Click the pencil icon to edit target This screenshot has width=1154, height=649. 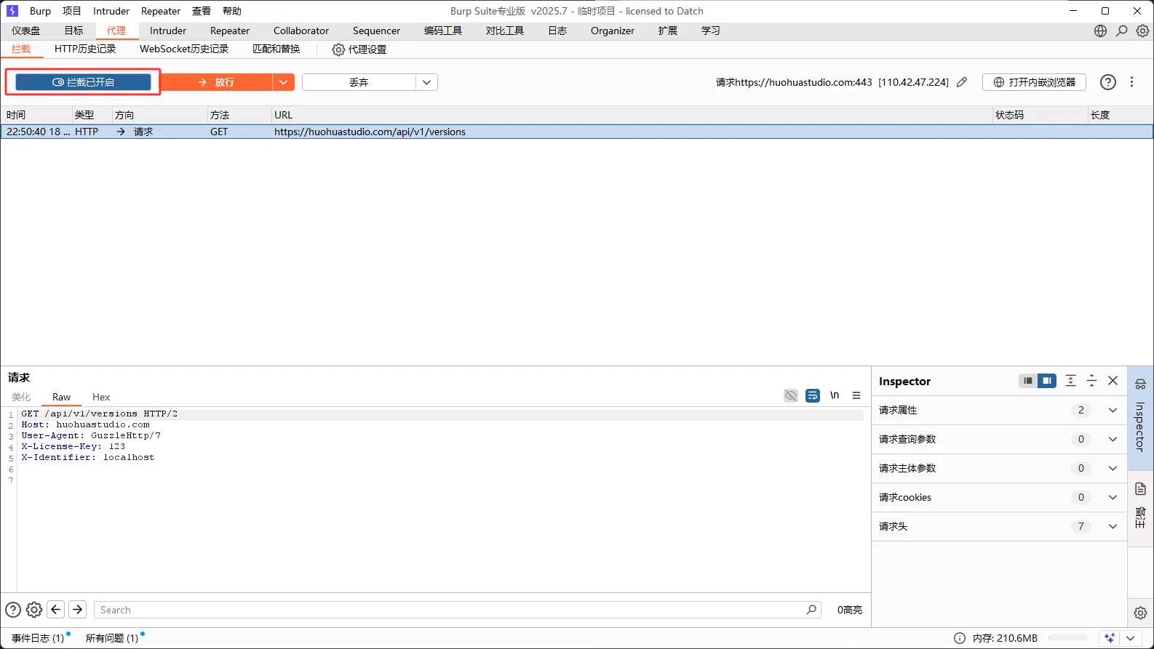pos(962,82)
